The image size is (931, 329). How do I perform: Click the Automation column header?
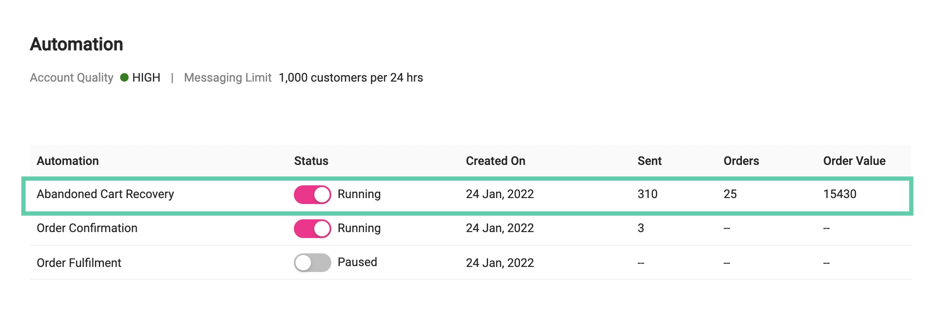68,161
